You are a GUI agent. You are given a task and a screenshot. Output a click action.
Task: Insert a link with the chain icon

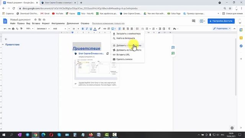105,29
